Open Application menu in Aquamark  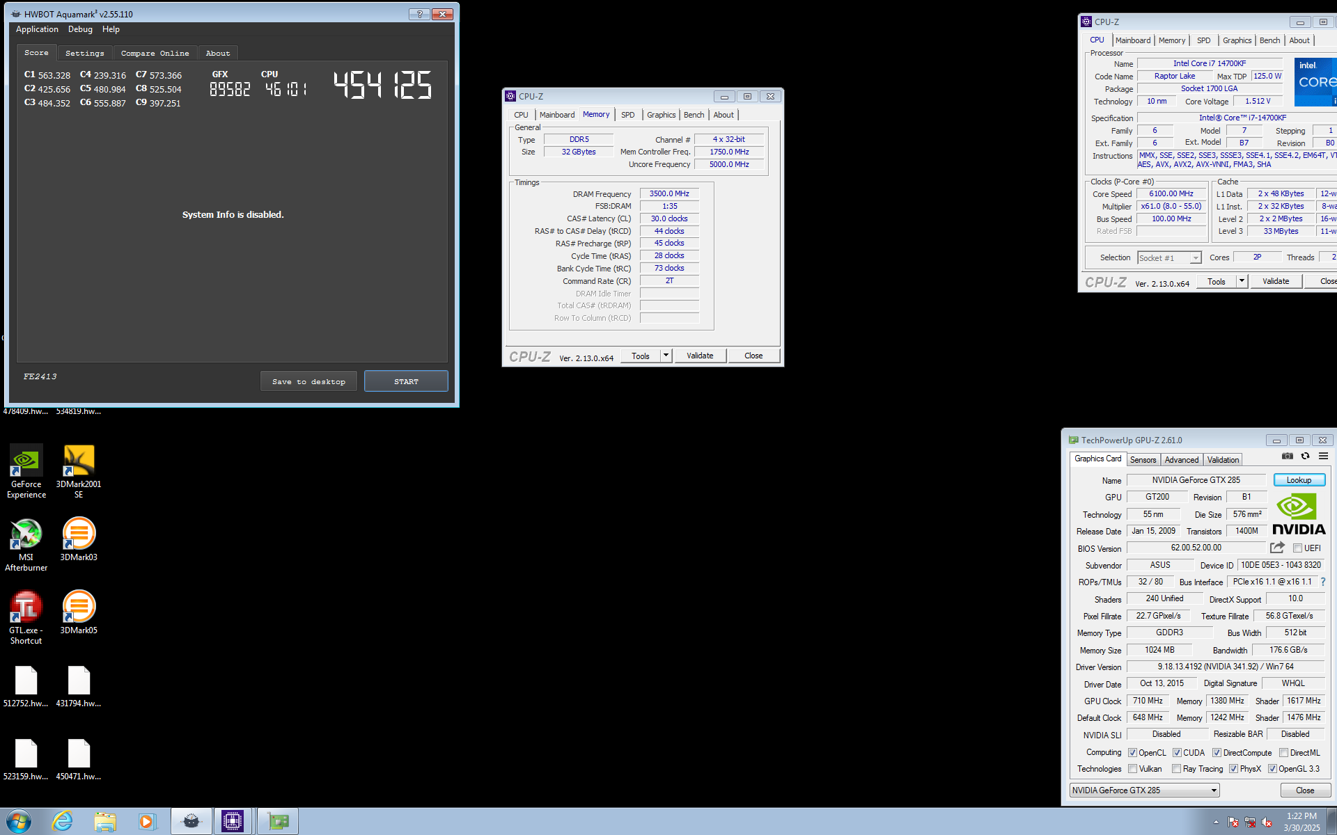coord(37,29)
